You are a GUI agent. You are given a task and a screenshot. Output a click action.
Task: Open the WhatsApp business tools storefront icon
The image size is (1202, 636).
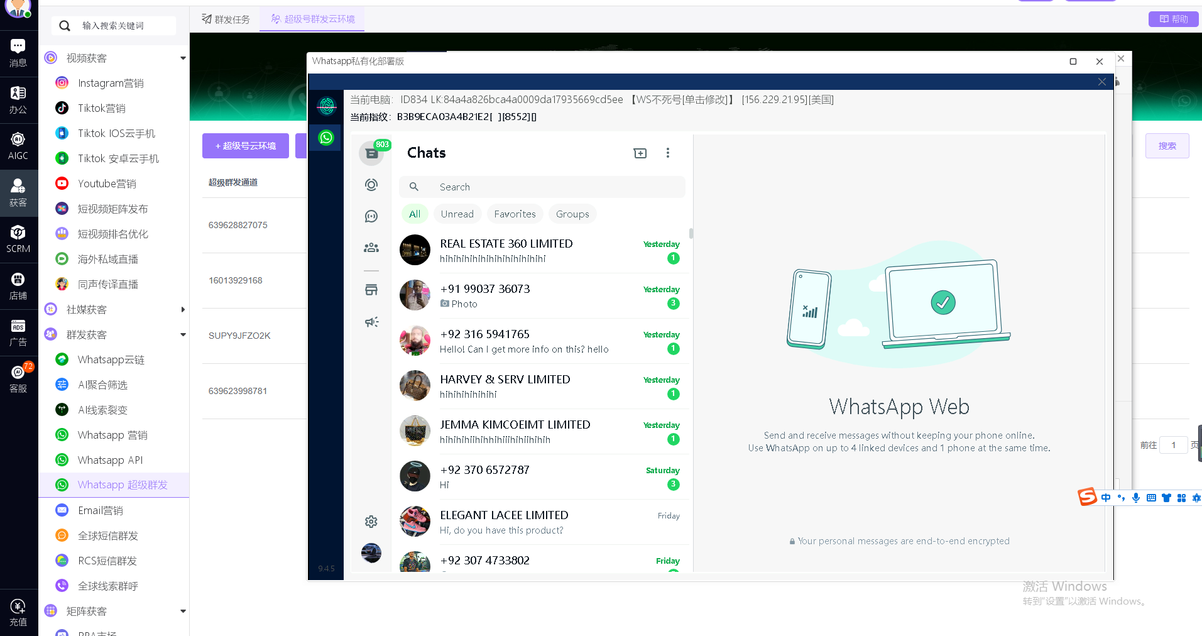(x=371, y=290)
